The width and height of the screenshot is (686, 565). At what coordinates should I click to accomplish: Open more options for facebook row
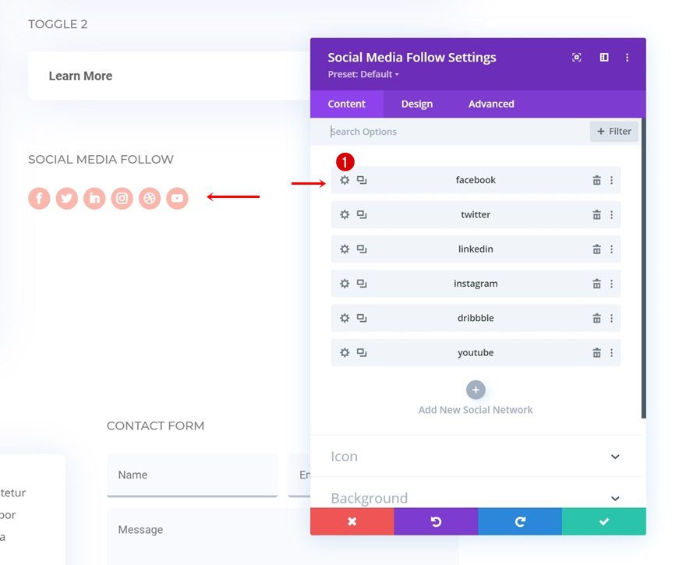pos(612,180)
